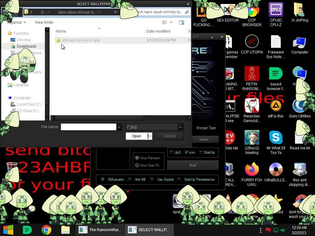The image size is (315, 236).
Task: Open CCP UTOPIA desktop icon
Action: click(252, 44)
